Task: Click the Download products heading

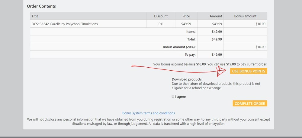Action: pos(187,79)
